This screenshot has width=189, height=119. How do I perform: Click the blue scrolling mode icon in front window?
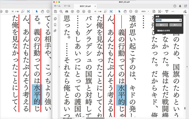pos(111,11)
